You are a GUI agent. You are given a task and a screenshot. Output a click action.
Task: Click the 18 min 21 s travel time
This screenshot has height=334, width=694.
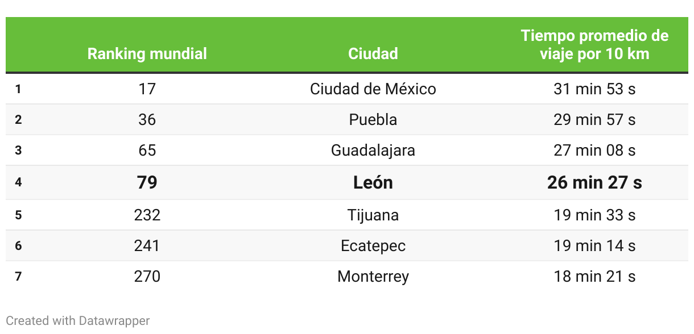coord(594,277)
